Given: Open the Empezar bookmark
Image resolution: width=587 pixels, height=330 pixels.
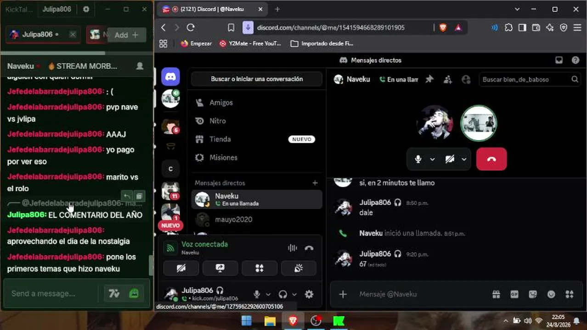Looking at the screenshot, I should click(x=196, y=44).
